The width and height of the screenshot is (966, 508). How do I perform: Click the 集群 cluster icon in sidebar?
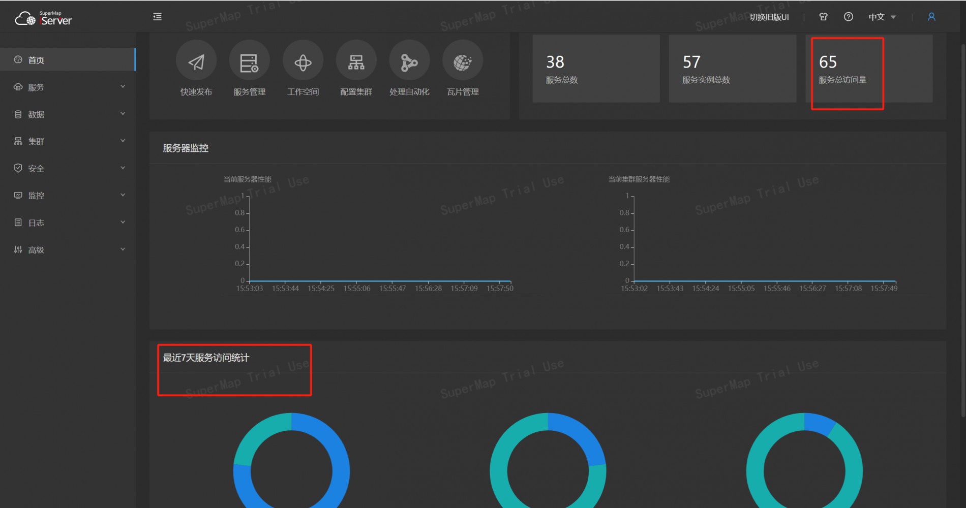pyautogui.click(x=18, y=141)
